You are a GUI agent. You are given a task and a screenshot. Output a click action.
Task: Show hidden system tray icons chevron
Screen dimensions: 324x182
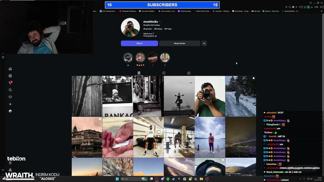coord(300,179)
